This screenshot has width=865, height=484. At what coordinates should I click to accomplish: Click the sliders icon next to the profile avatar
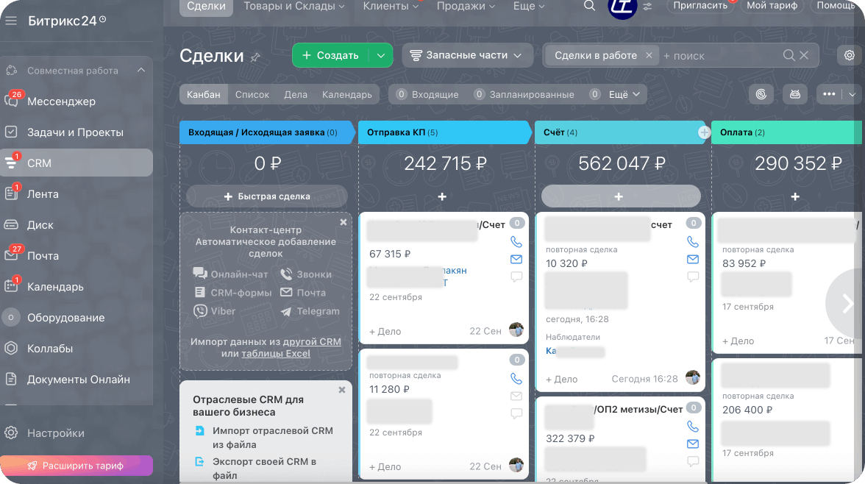coord(647,6)
